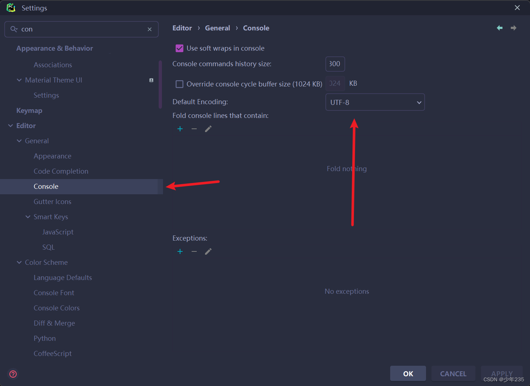The image size is (530, 386).
Task: Open the Material Theme UI Settings page
Action: [46, 95]
